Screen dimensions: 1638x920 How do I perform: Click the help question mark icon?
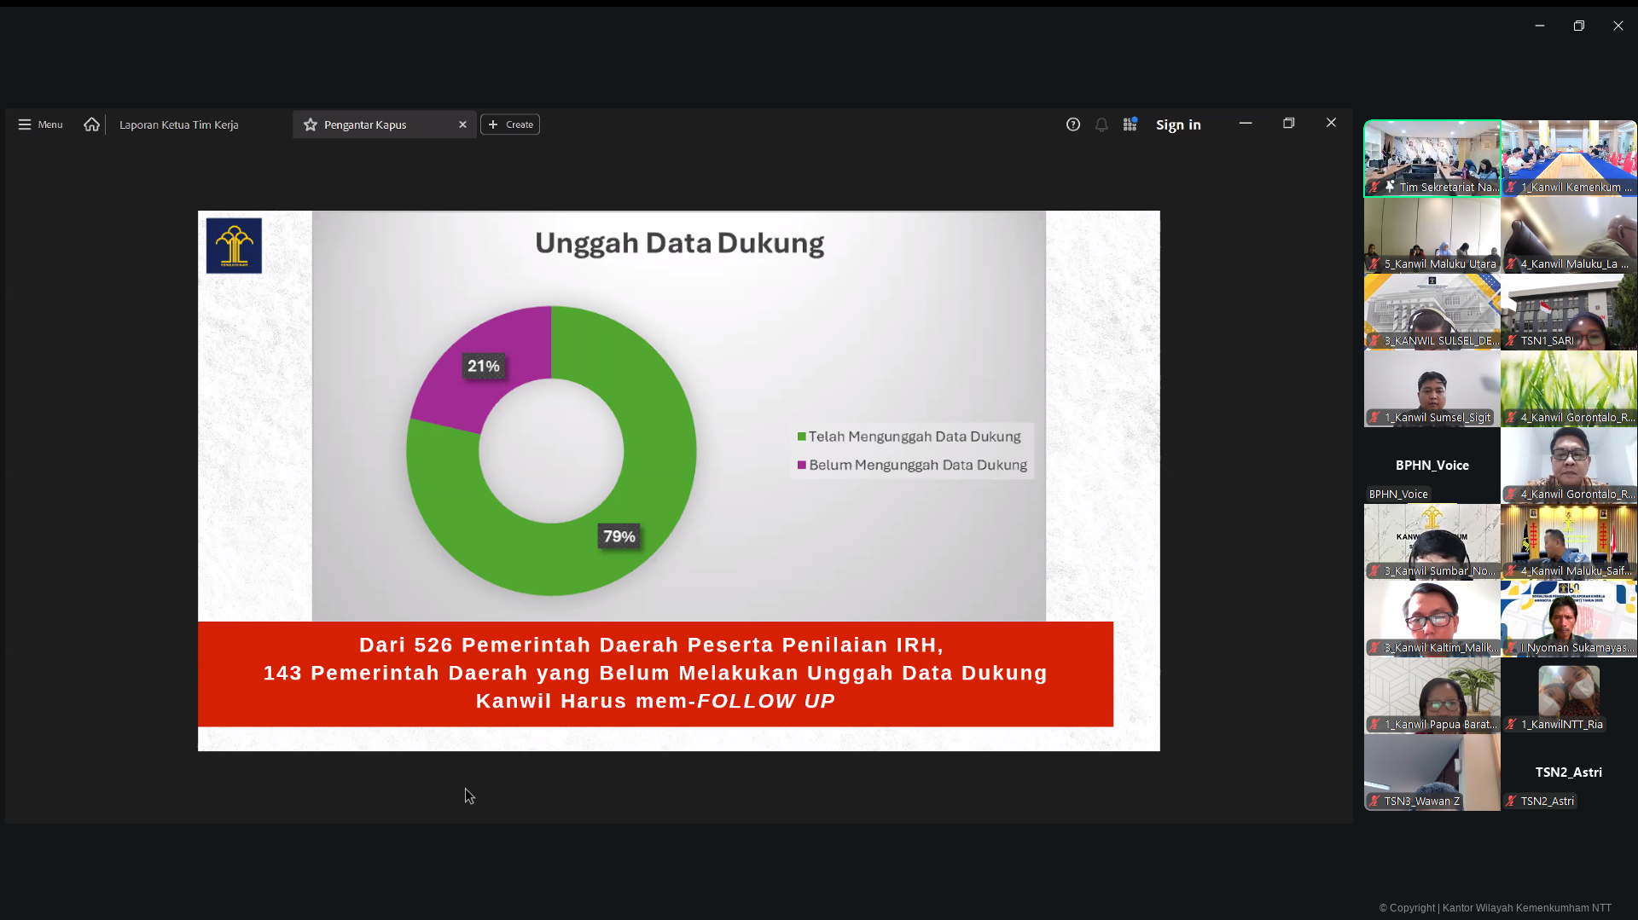pos(1073,124)
